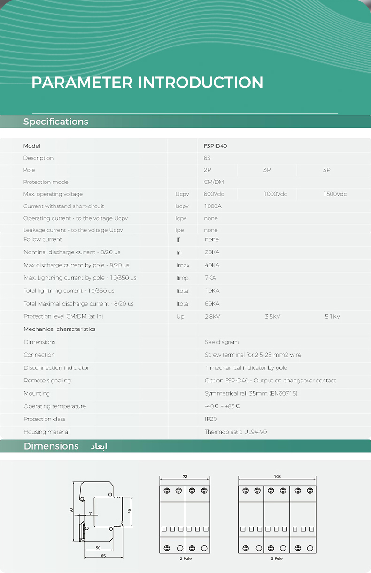Screen dimensions: 371x573
Task: Select the 60KA total discharge value
Action: click(x=212, y=304)
